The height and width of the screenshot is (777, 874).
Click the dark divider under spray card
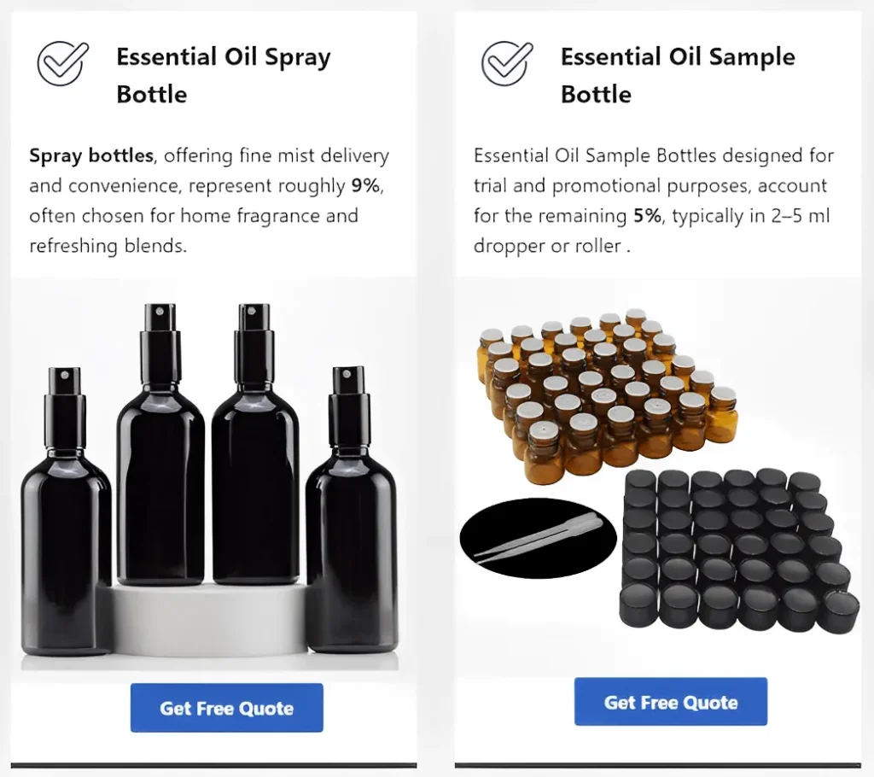point(213,765)
